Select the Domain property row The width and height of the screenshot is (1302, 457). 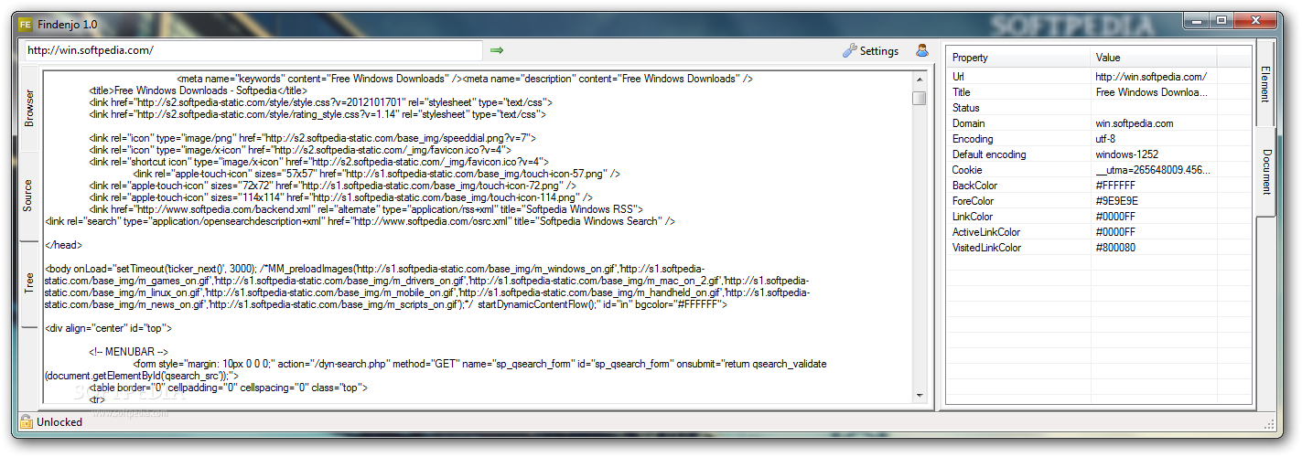(x=1099, y=123)
